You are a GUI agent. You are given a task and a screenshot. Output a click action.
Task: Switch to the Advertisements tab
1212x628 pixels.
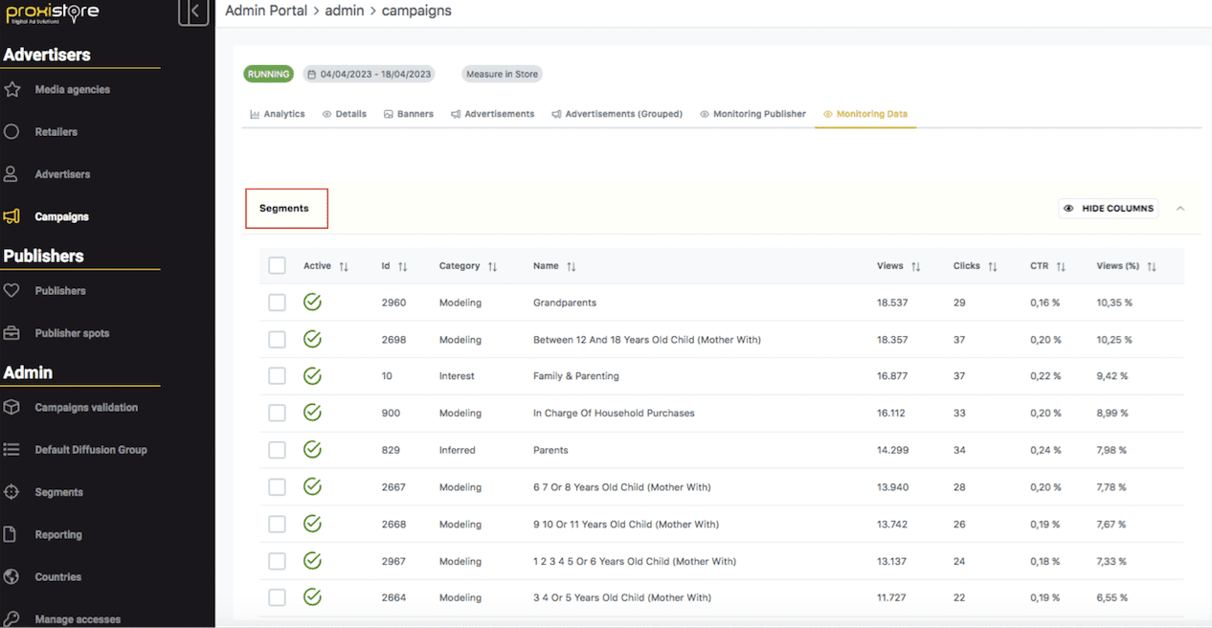click(492, 114)
